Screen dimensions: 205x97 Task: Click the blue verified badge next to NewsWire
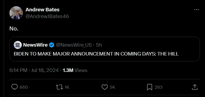point(52,45)
